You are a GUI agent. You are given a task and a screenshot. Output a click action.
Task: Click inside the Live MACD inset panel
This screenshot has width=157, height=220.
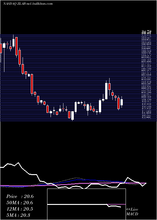[x=86, y=204]
